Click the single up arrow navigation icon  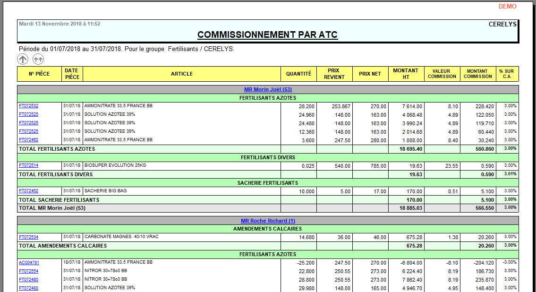(x=22, y=59)
